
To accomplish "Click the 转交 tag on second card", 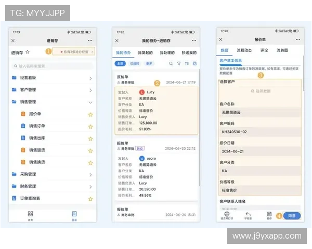I will pyautogui.click(x=140, y=148).
